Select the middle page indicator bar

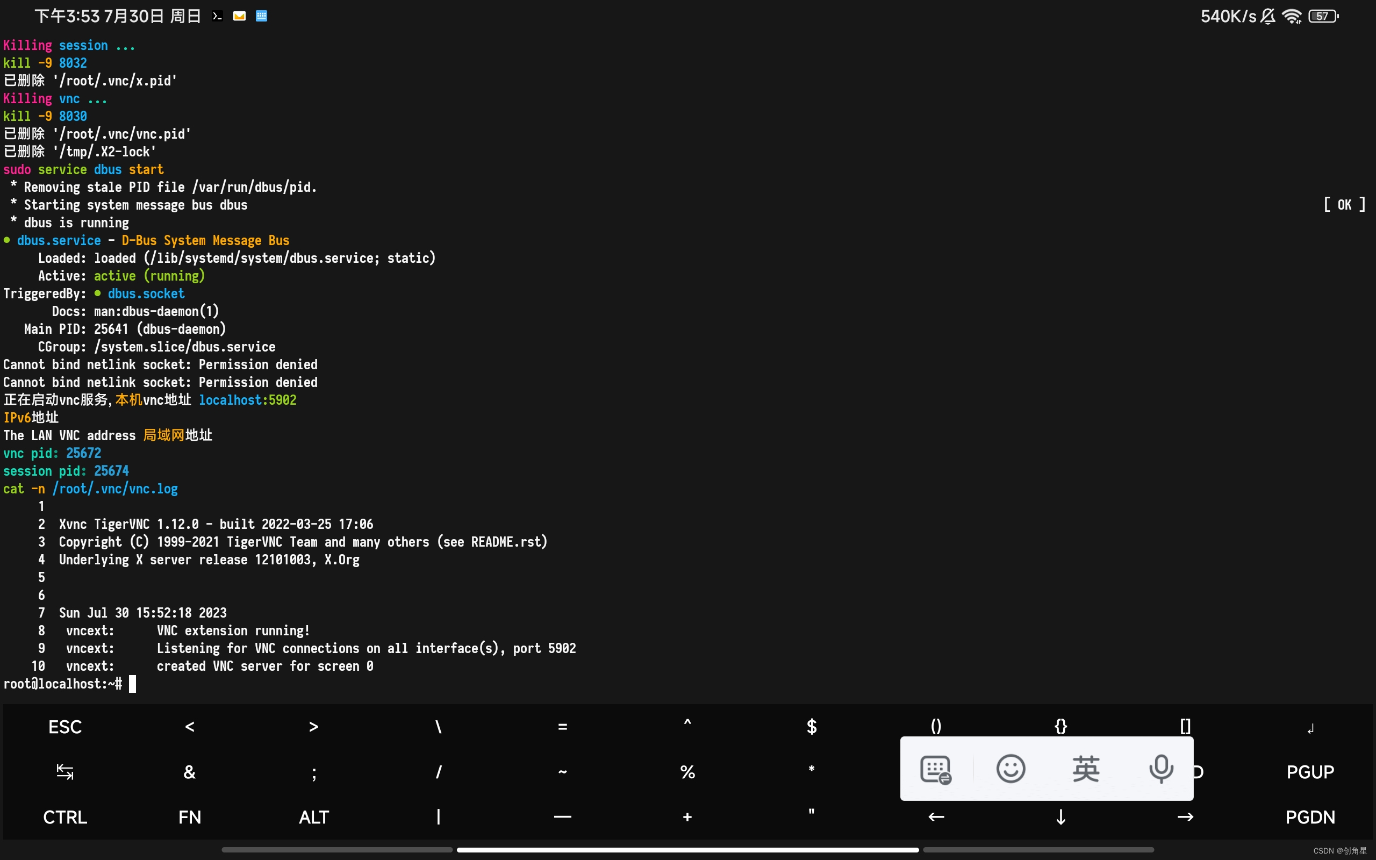click(x=687, y=850)
